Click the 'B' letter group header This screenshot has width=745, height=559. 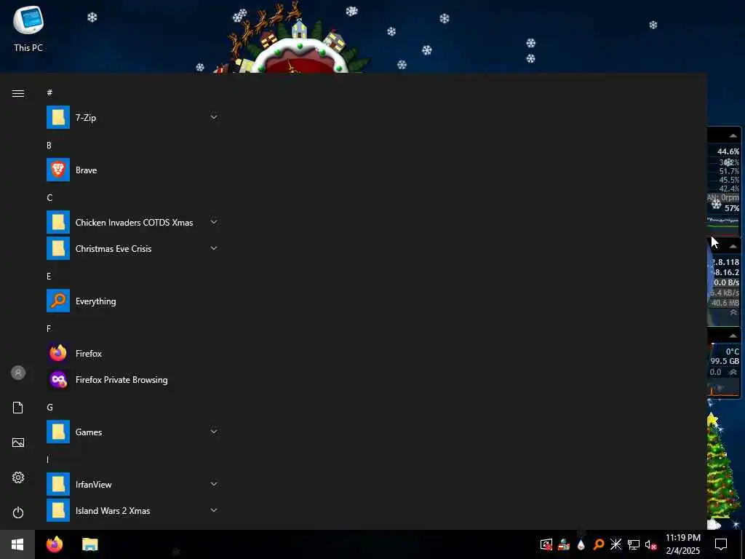(x=49, y=146)
